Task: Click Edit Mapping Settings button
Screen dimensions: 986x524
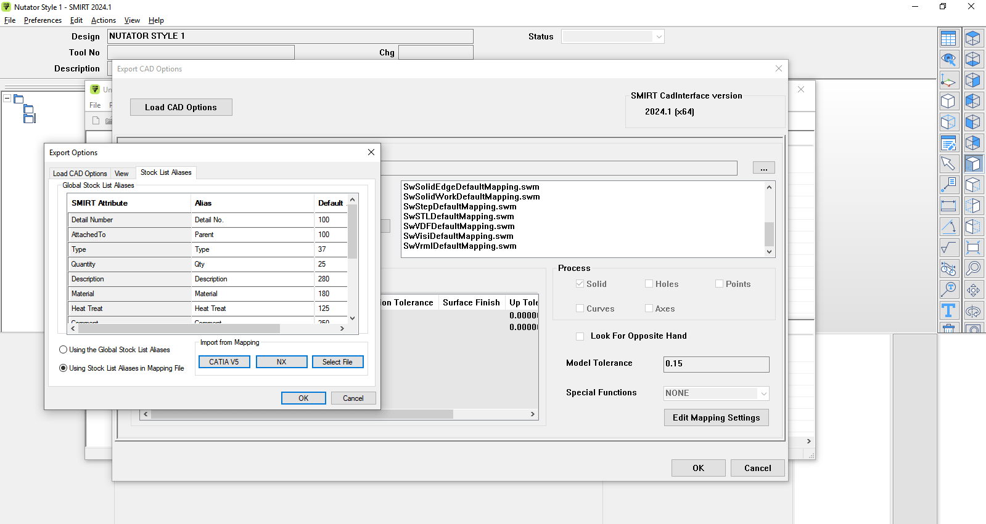Action: [x=716, y=417]
